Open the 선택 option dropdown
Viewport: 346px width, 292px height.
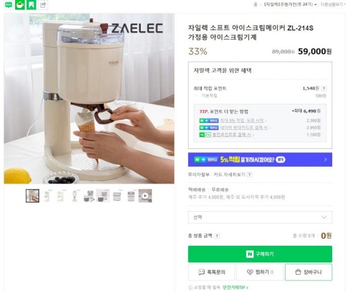click(260, 217)
